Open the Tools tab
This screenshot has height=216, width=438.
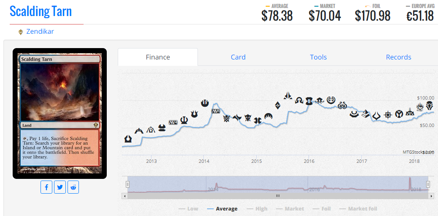[318, 57]
